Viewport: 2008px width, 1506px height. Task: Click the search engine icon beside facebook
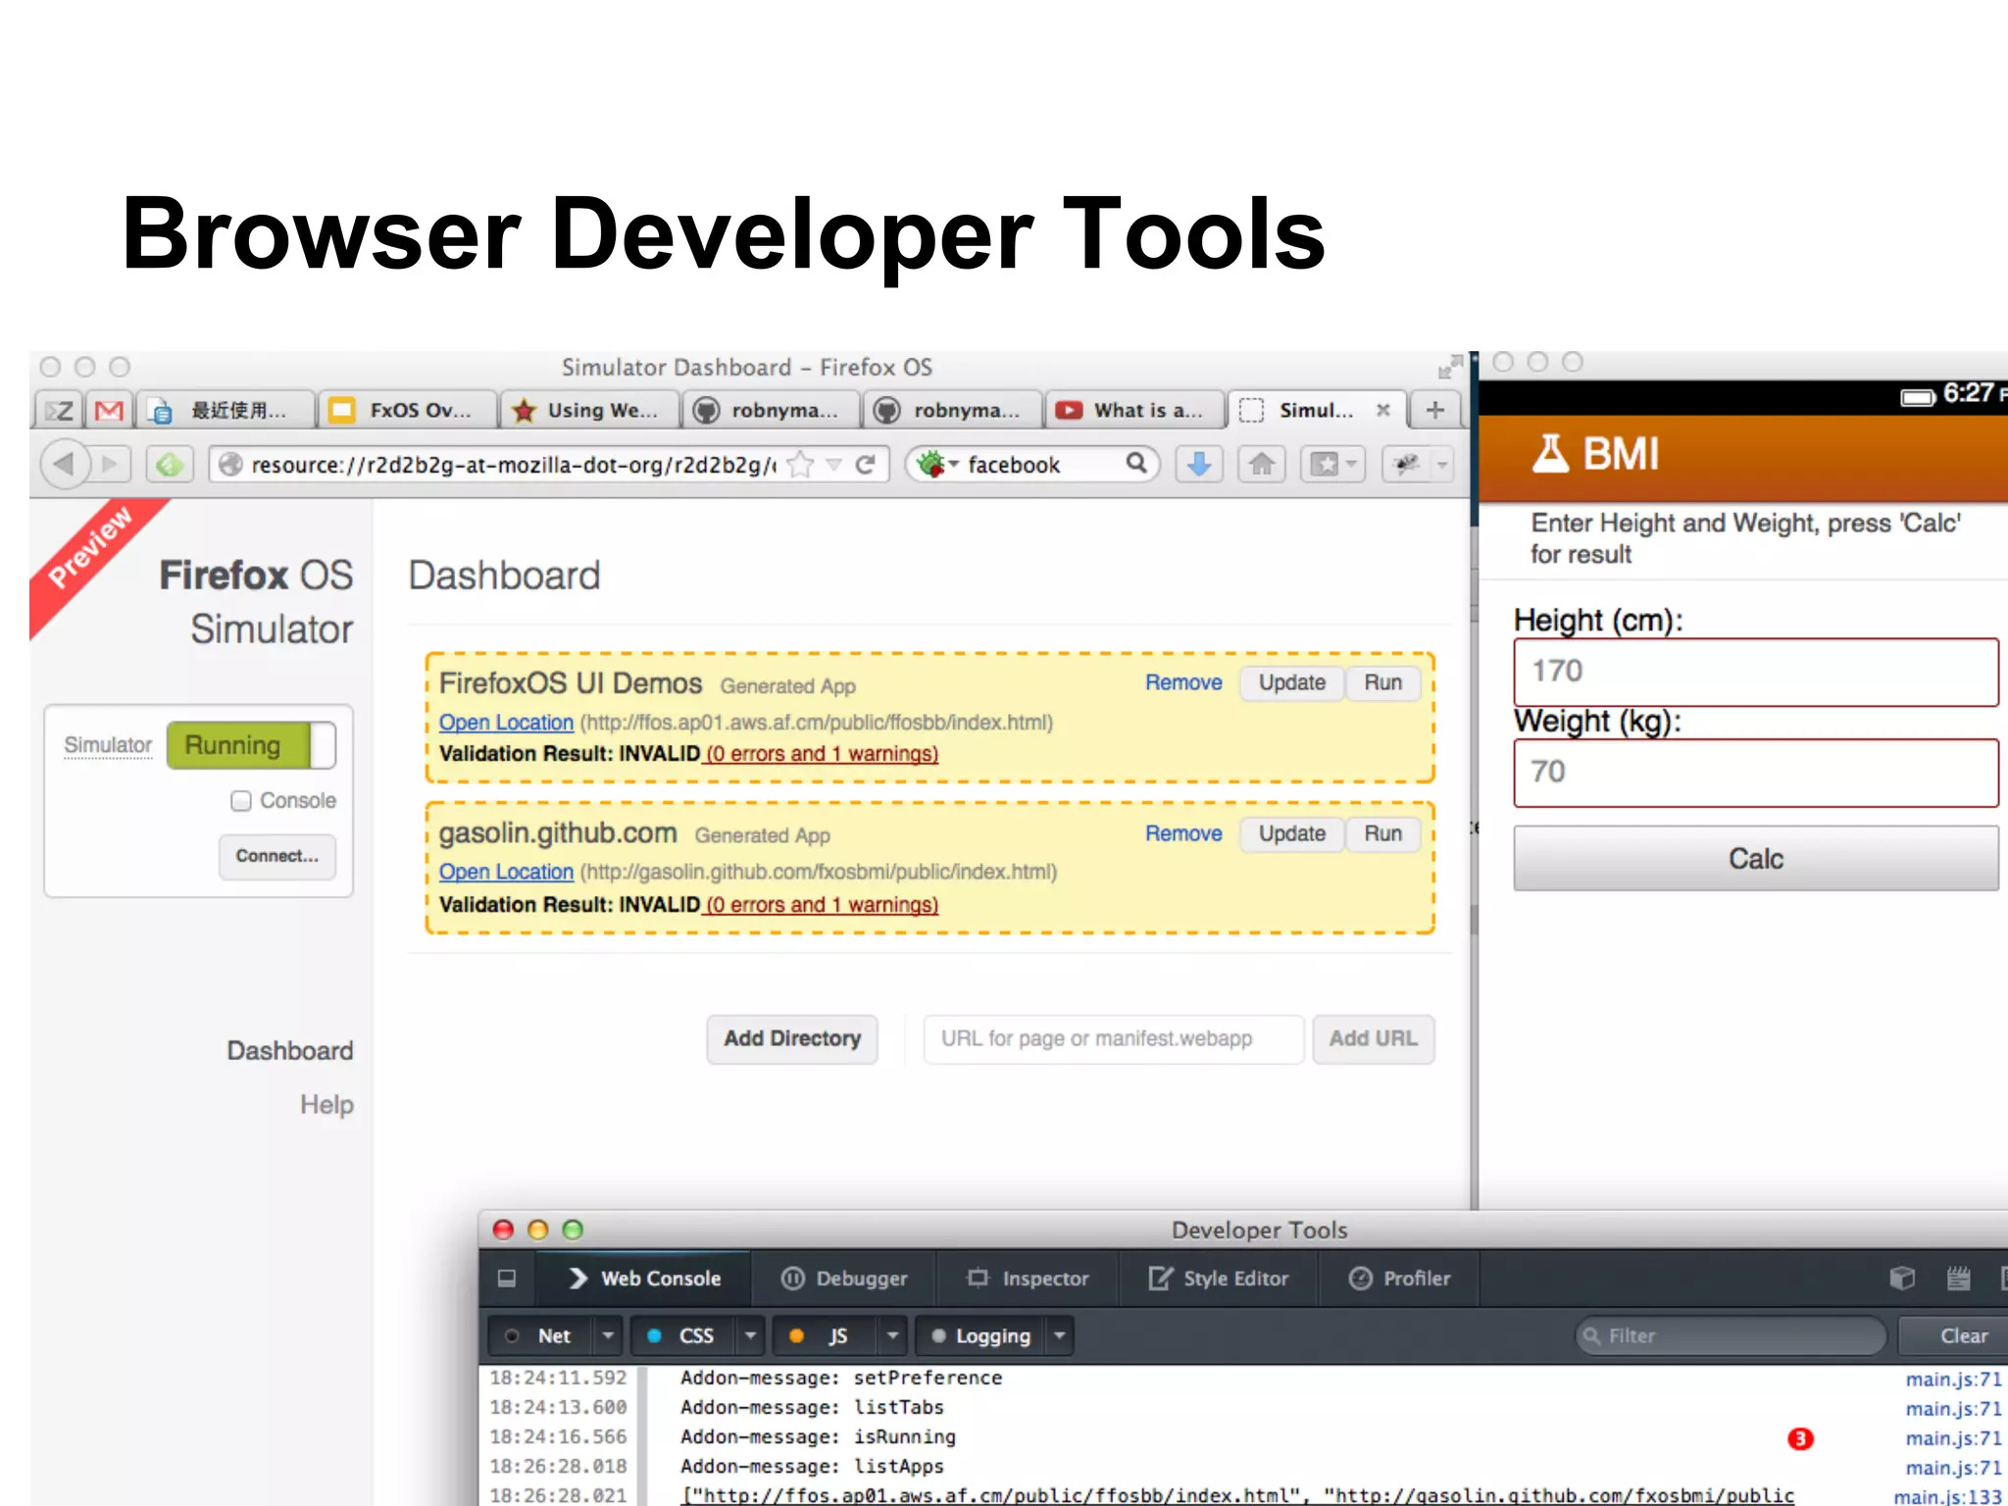point(931,463)
